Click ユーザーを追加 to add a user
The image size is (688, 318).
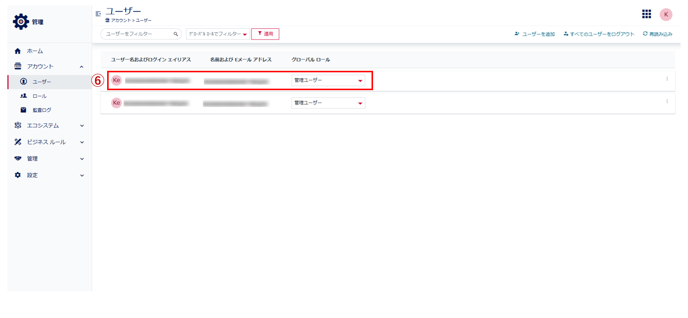point(535,34)
